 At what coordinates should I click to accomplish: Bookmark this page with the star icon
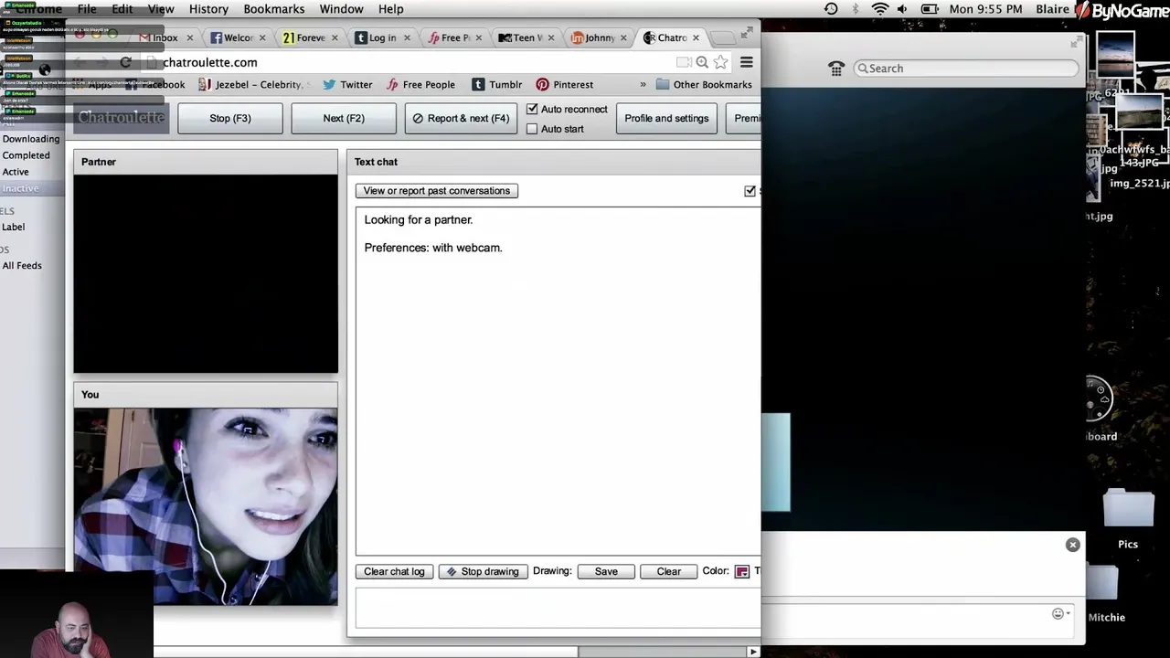point(721,62)
